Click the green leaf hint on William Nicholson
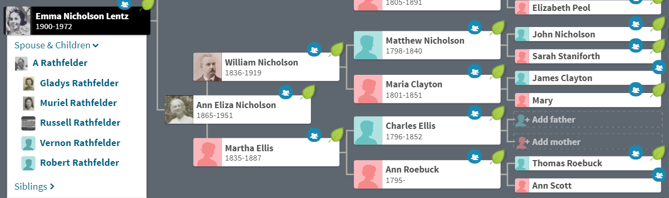The height and width of the screenshot is (198, 669). coord(338,50)
